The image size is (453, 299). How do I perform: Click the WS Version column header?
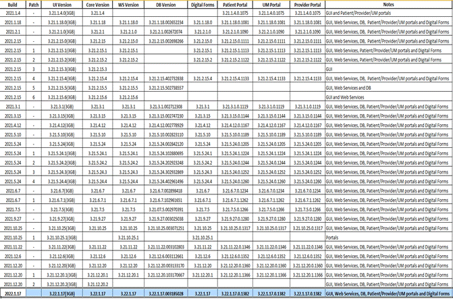pyautogui.click(x=128, y=3)
